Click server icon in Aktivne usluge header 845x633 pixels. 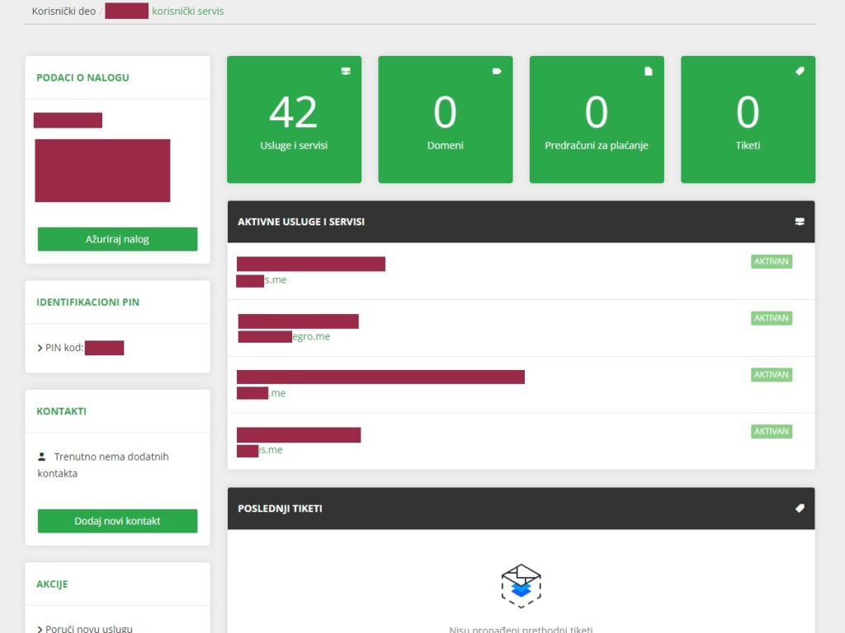(800, 222)
